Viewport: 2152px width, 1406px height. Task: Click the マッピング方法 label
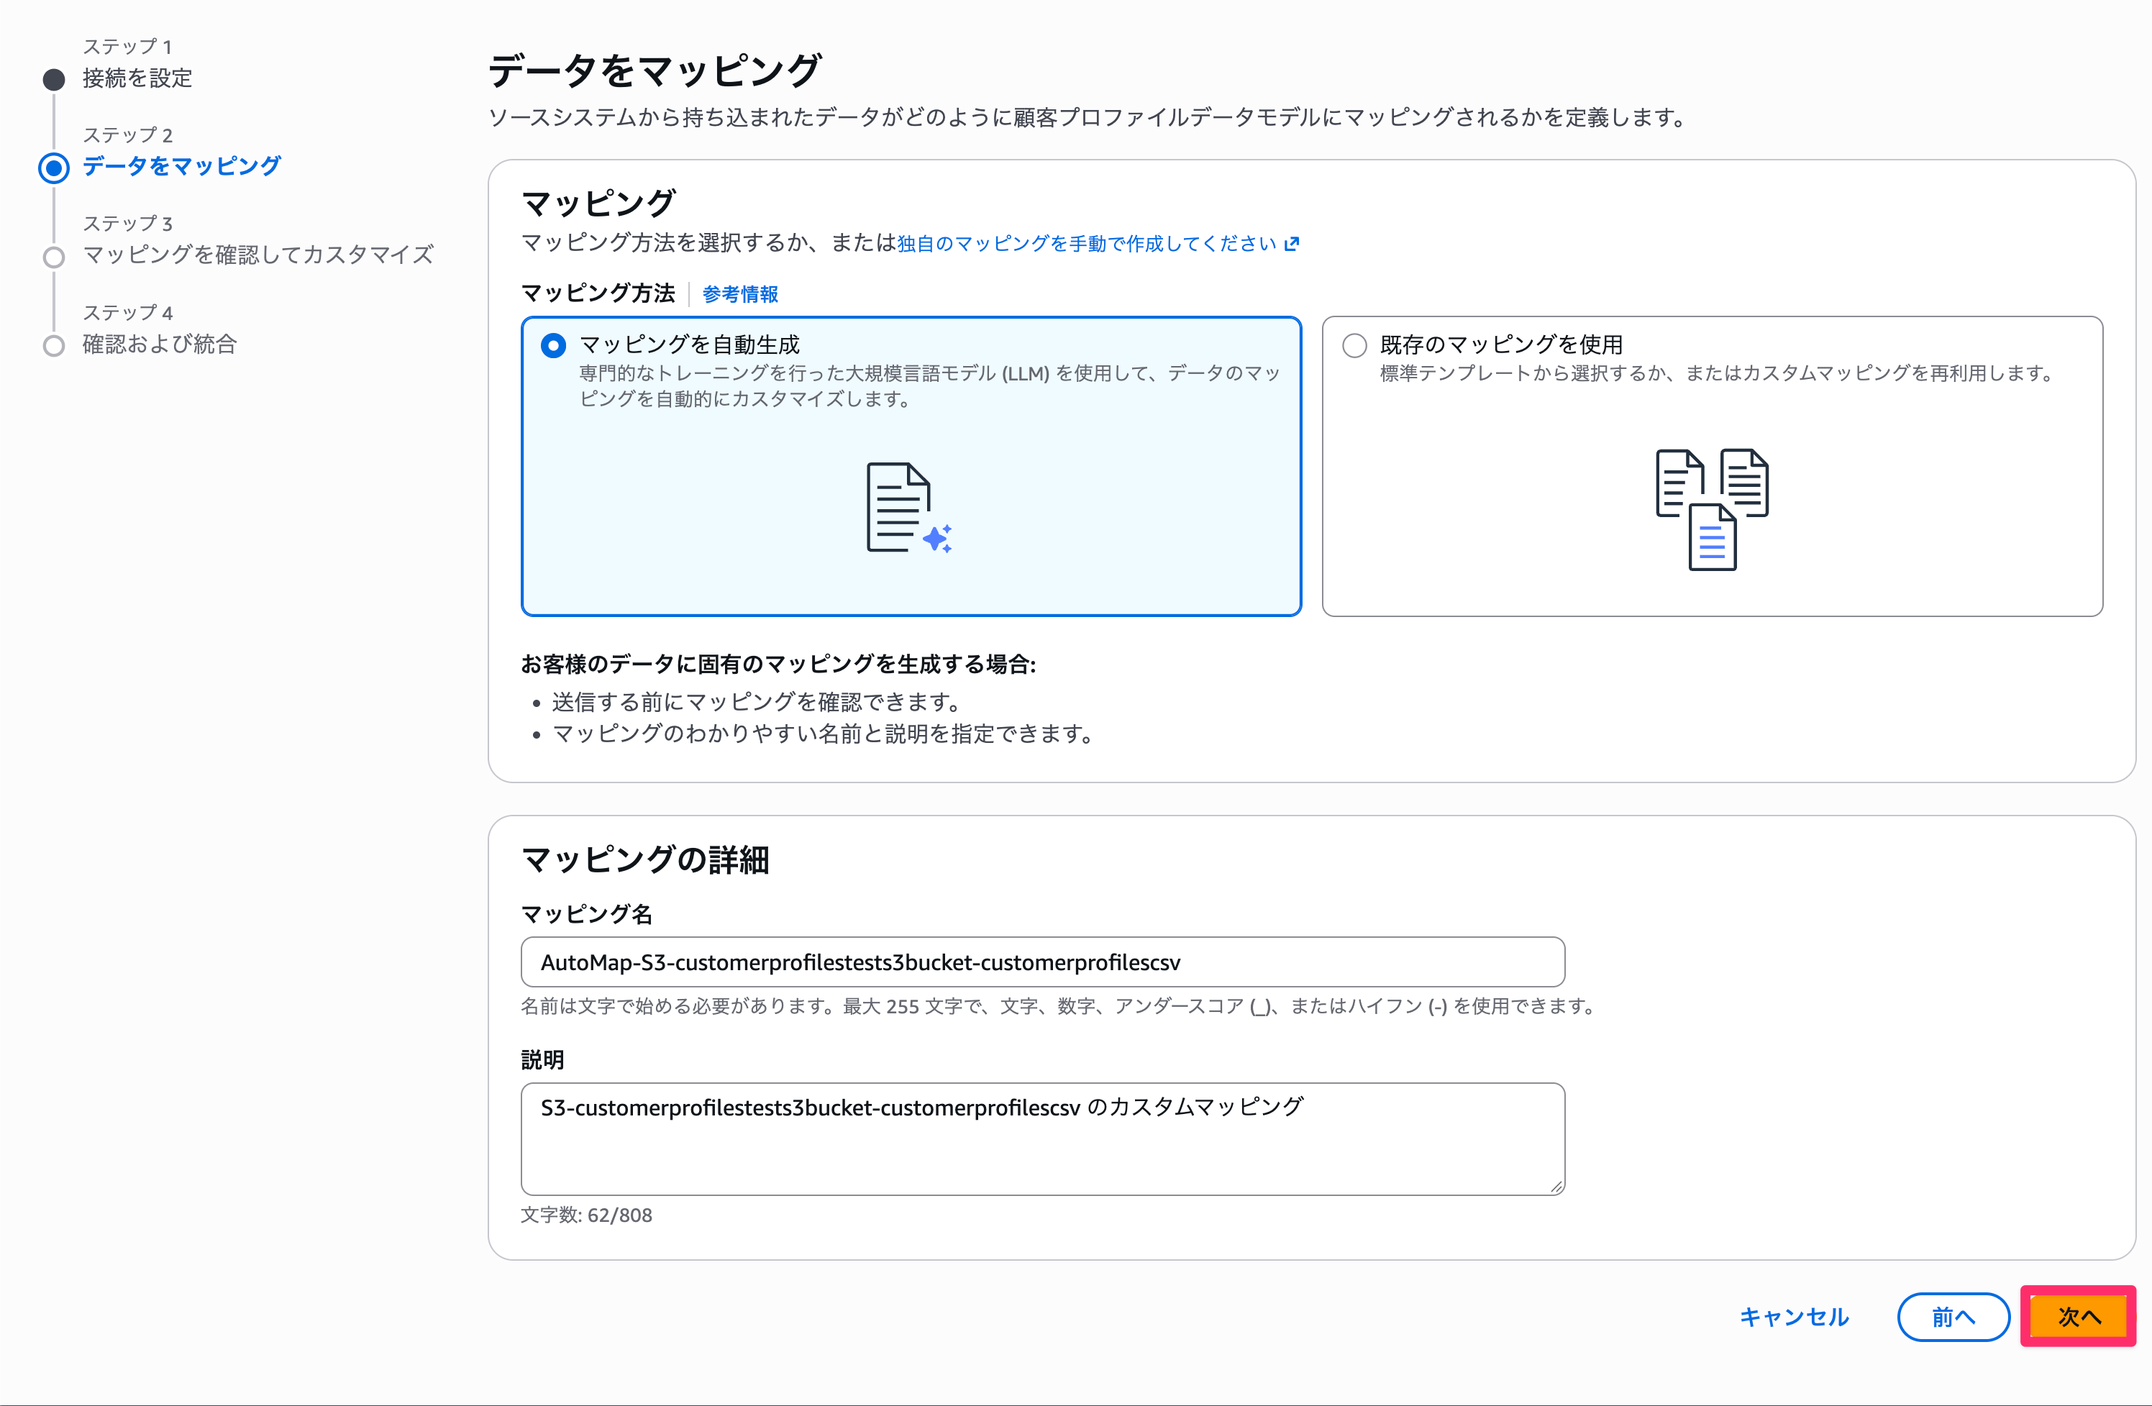pos(598,293)
